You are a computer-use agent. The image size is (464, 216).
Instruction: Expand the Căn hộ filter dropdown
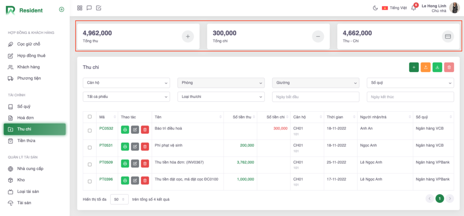coord(126,83)
